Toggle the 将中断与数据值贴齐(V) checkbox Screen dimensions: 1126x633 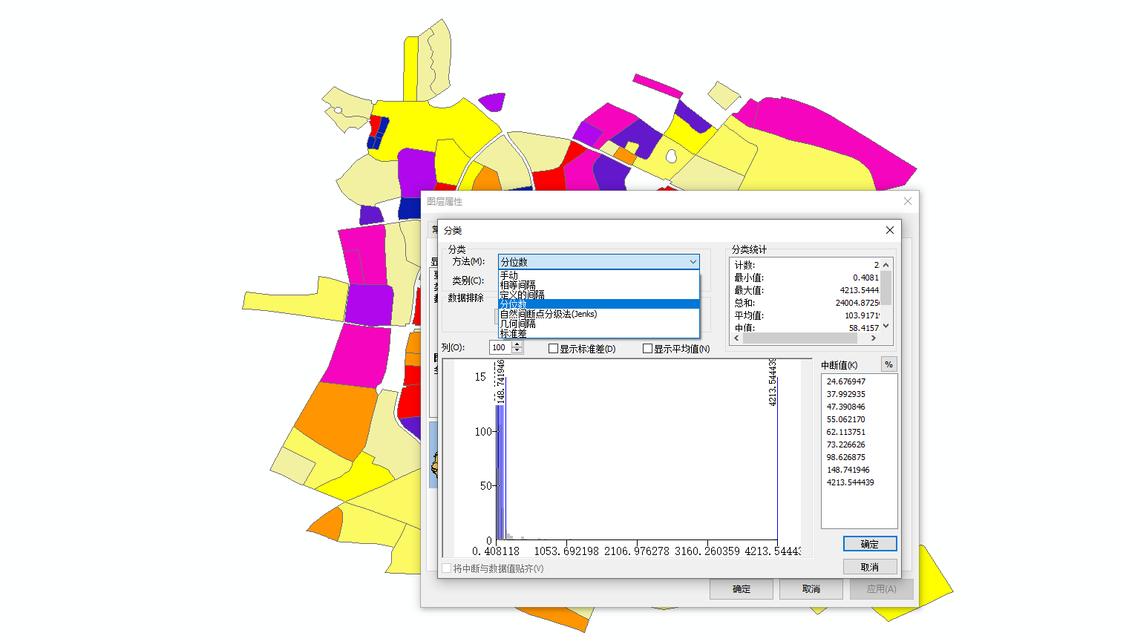click(447, 568)
